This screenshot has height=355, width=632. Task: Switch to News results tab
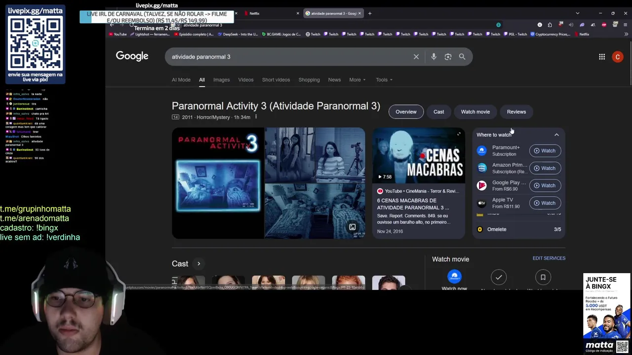tap(334, 80)
